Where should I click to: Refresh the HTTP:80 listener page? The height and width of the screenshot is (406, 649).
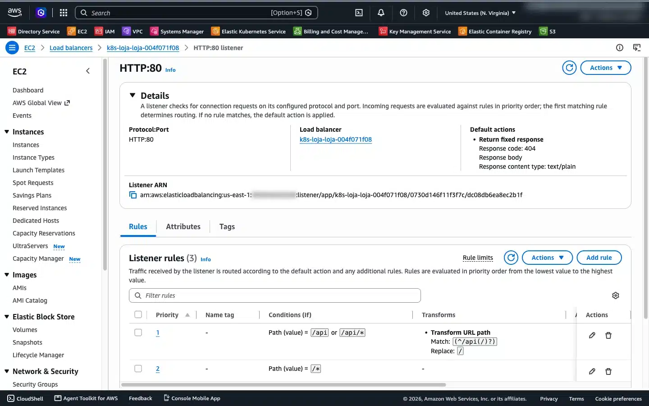click(x=570, y=68)
